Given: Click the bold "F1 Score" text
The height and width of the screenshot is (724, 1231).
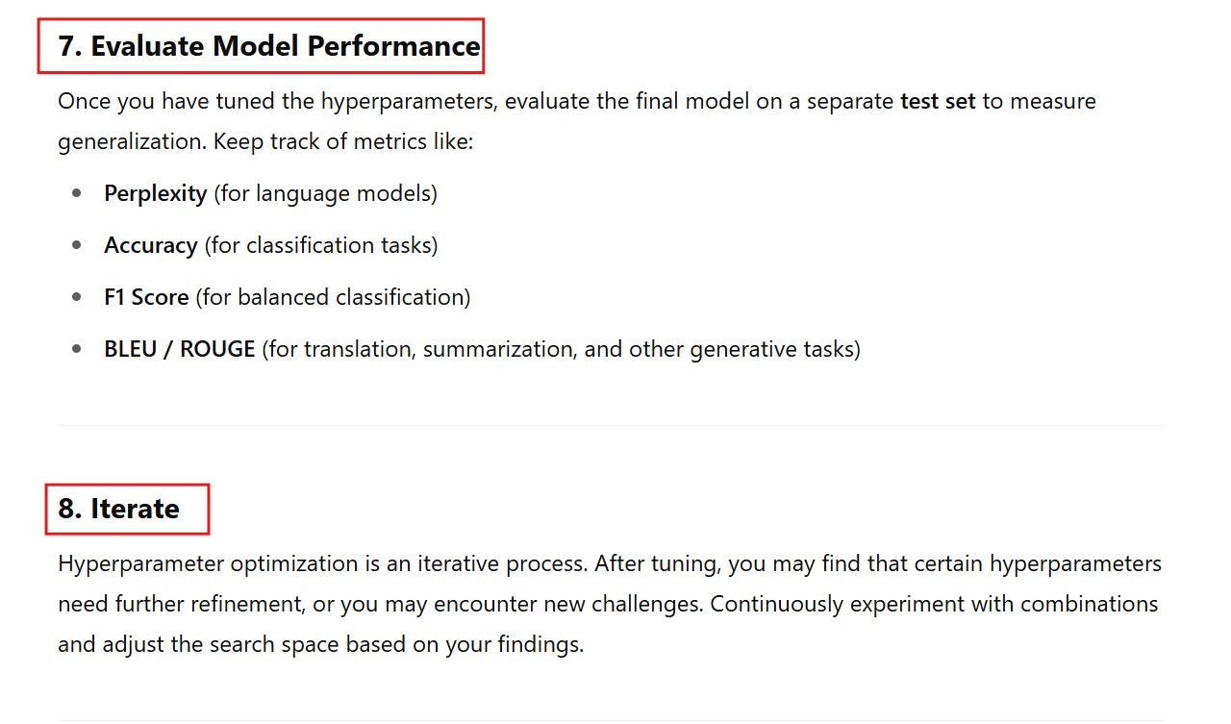Looking at the screenshot, I should [x=146, y=297].
